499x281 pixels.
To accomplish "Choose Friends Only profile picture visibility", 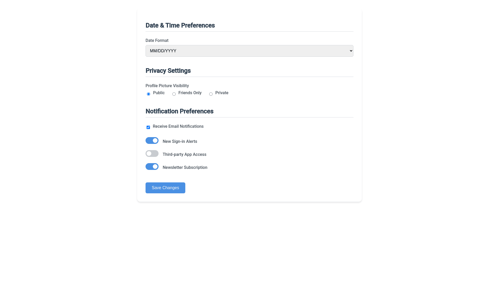I will 174,94.
